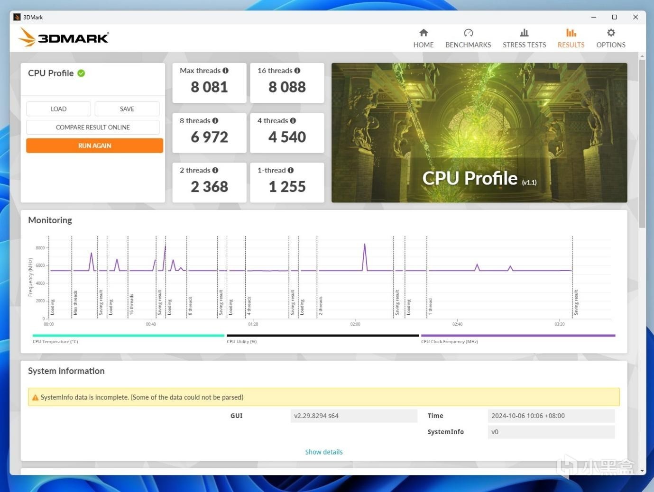Click the SAVE button
This screenshot has width=654, height=492.
[x=127, y=109]
